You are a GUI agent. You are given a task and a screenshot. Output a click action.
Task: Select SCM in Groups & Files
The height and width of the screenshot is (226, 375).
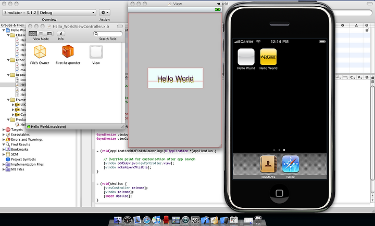click(x=15, y=154)
